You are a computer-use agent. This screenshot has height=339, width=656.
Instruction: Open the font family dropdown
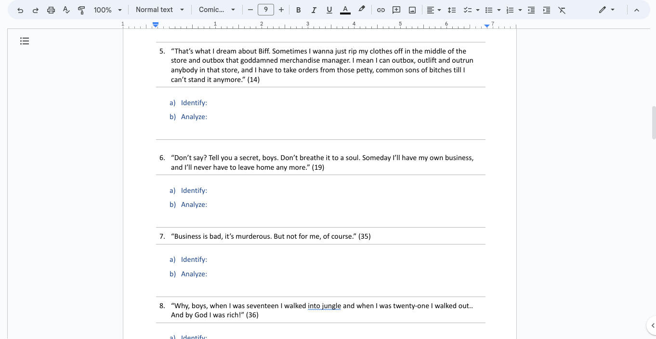coord(217,10)
